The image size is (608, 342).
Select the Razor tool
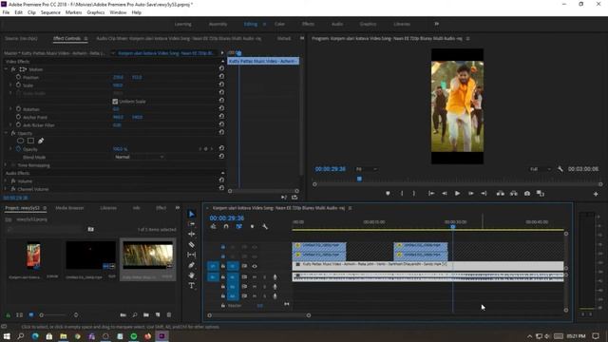tap(192, 245)
